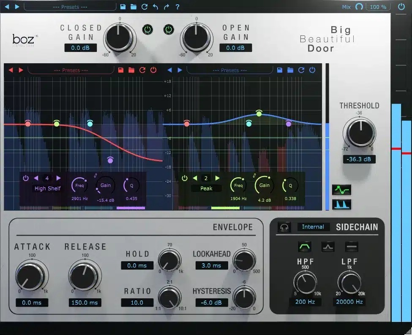412x335 pixels.
Task: Enable sidechain listen headphone icon
Action: click(284, 227)
